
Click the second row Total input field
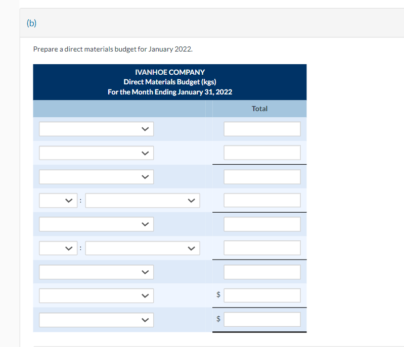pyautogui.click(x=262, y=153)
